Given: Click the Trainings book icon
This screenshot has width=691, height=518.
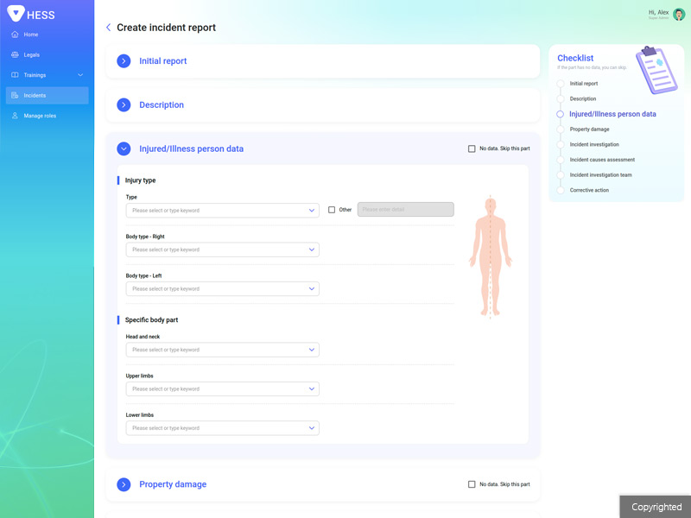Looking at the screenshot, I should [x=15, y=75].
